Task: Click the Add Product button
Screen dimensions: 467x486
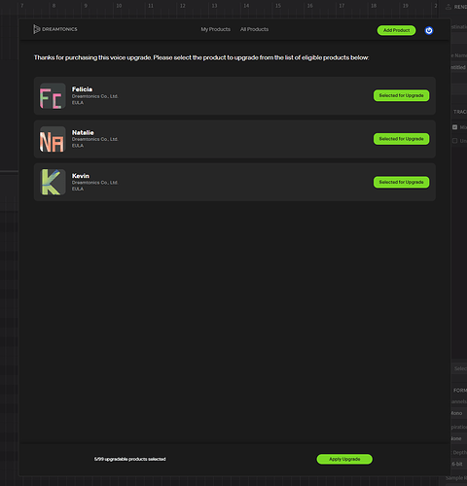Action: (396, 30)
